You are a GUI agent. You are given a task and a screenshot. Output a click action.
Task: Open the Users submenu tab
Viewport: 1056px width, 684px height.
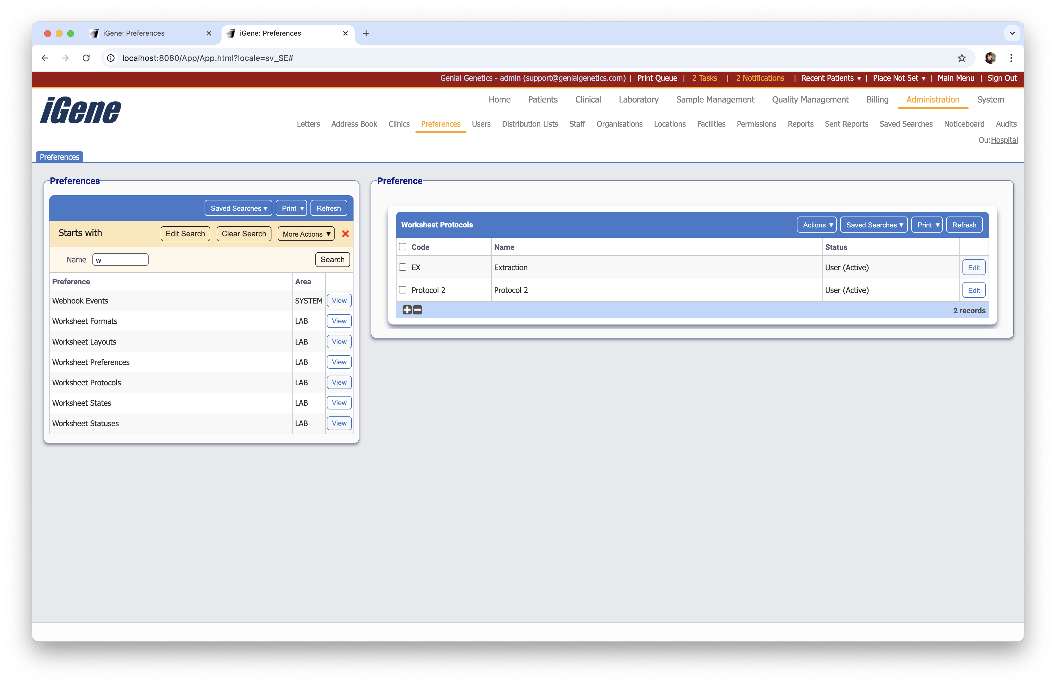pos(481,124)
